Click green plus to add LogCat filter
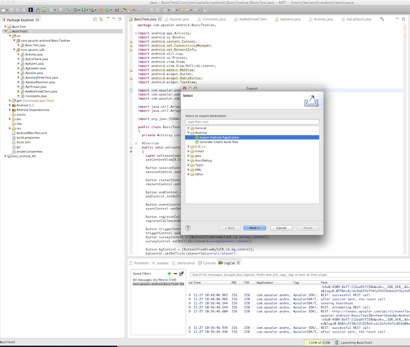The image size is (410, 347). tap(169, 274)
